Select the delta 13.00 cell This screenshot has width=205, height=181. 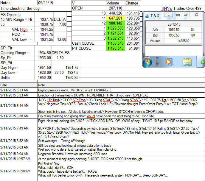point(60,39)
